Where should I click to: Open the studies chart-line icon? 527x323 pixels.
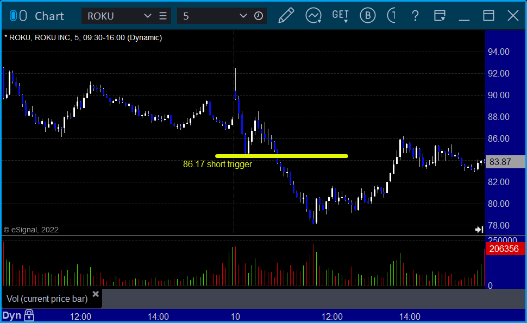(x=313, y=15)
